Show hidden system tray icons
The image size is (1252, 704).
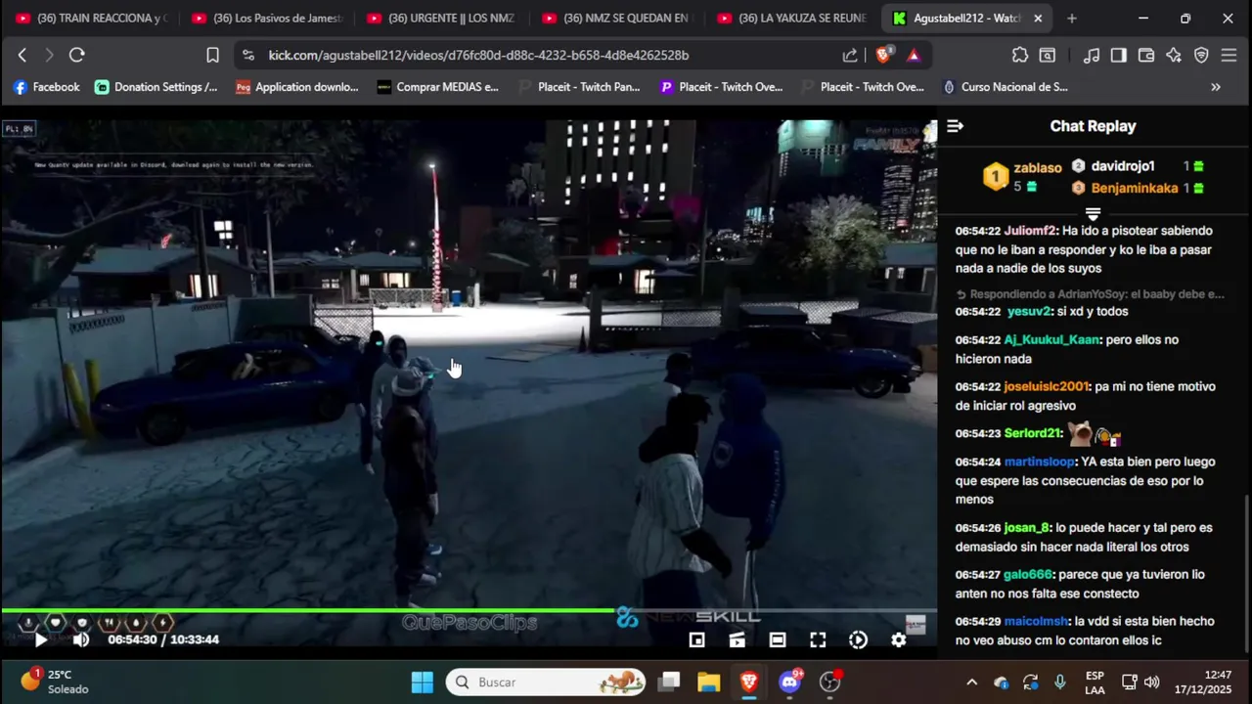pyautogui.click(x=971, y=682)
